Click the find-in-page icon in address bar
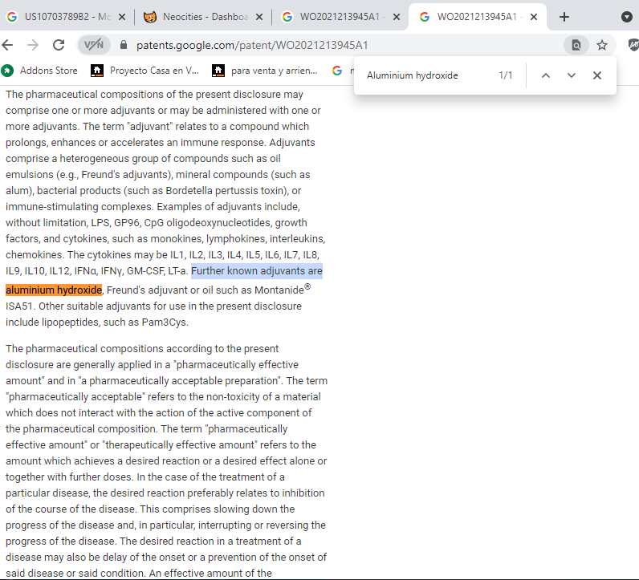The width and height of the screenshot is (639, 580). [576, 45]
